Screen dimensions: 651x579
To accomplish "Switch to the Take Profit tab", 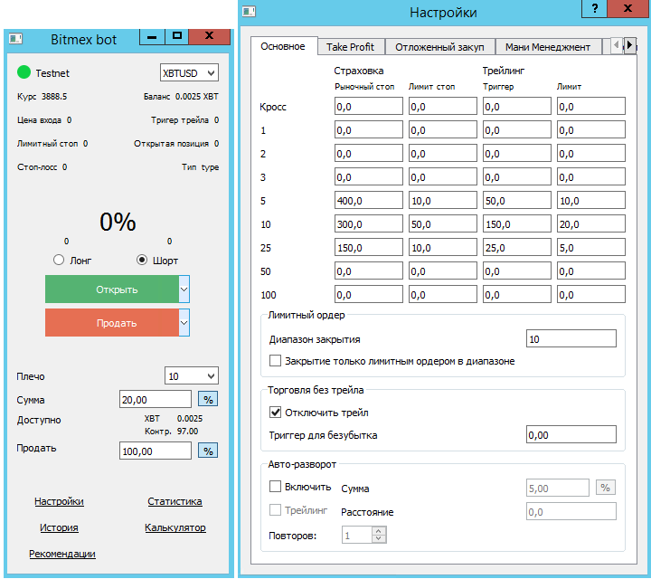I will (350, 46).
